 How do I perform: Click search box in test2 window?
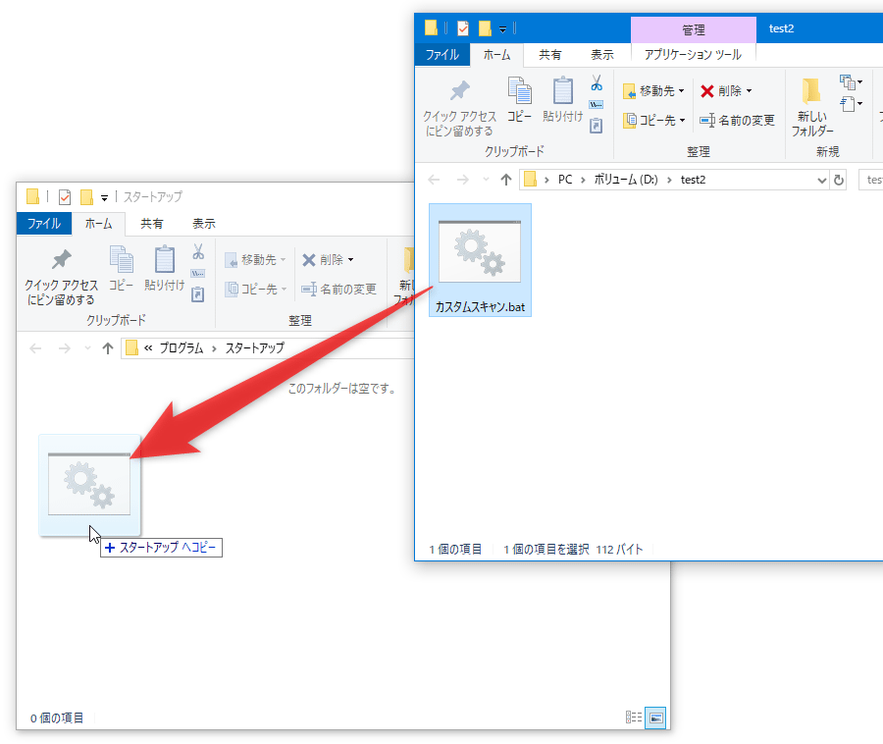[870, 180]
